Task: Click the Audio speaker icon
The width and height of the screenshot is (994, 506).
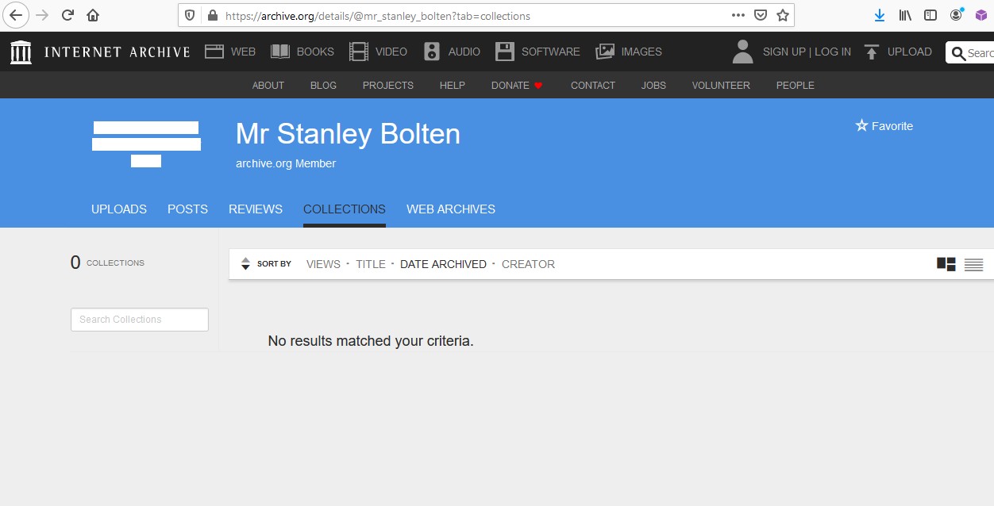Action: coord(432,52)
